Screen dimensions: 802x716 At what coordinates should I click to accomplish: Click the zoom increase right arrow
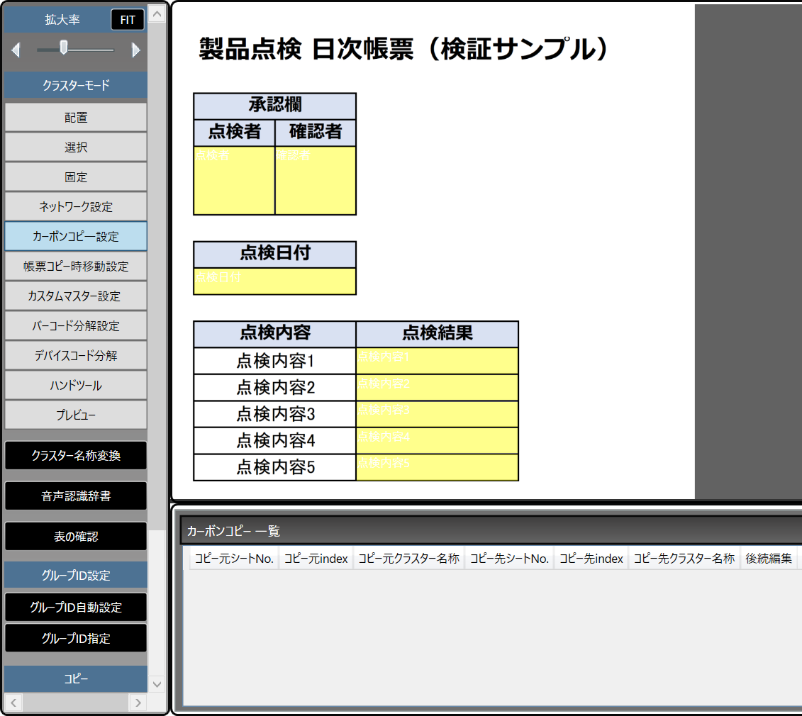[x=136, y=50]
